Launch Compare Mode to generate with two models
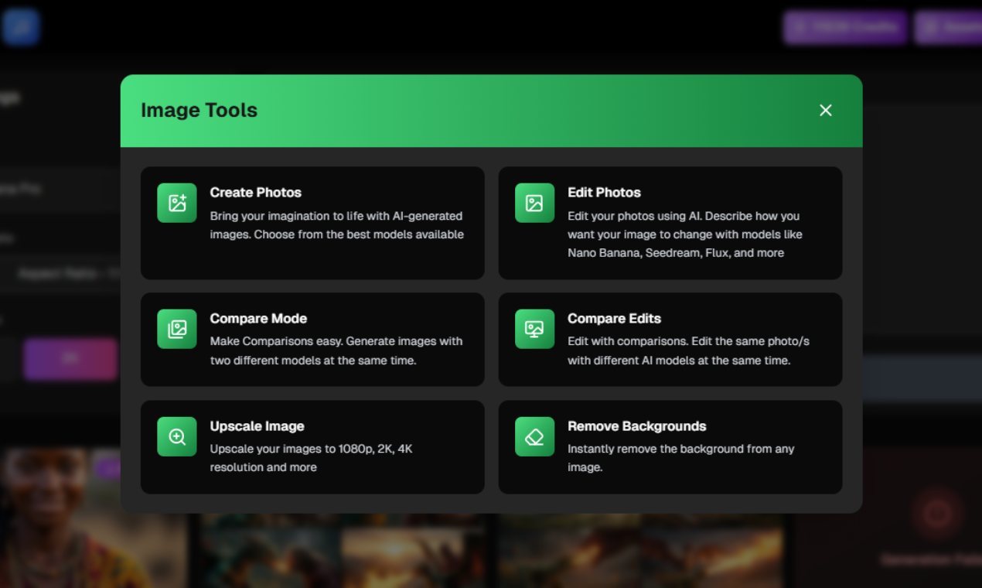The width and height of the screenshot is (982, 588). (312, 339)
